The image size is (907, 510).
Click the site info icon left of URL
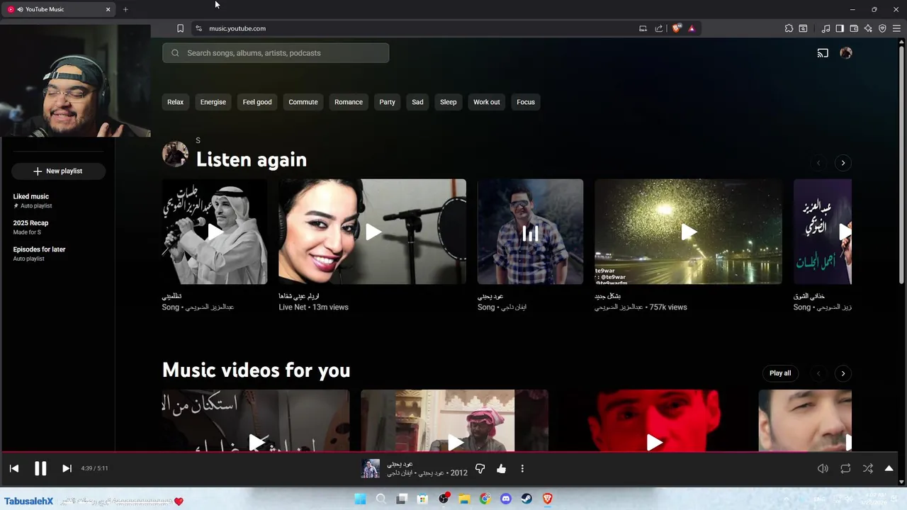coord(198,28)
